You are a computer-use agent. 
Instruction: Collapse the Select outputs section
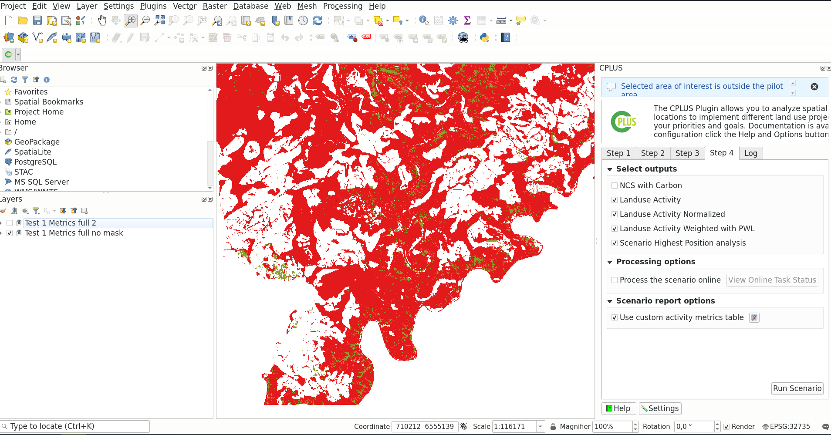[610, 169]
